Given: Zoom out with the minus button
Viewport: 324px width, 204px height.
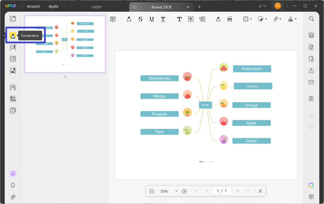Looking at the screenshot, I should click(151, 191).
